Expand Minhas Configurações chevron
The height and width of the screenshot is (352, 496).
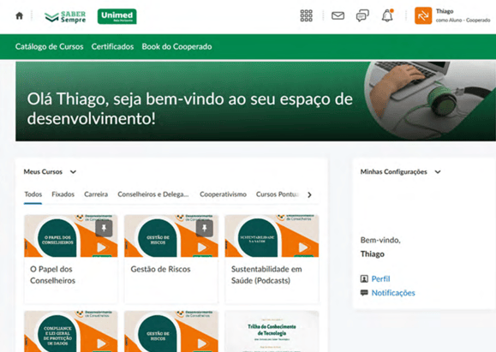[x=438, y=172]
